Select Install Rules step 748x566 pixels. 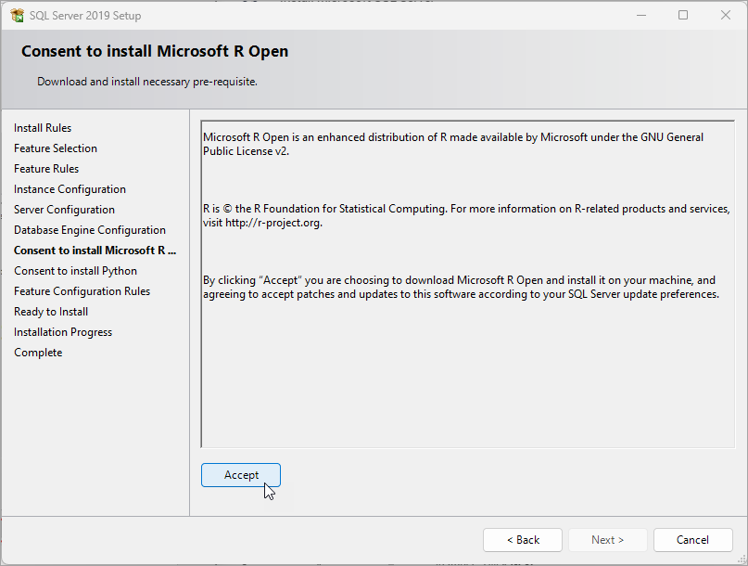(43, 128)
